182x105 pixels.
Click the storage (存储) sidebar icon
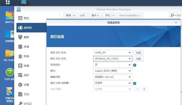(20, 47)
